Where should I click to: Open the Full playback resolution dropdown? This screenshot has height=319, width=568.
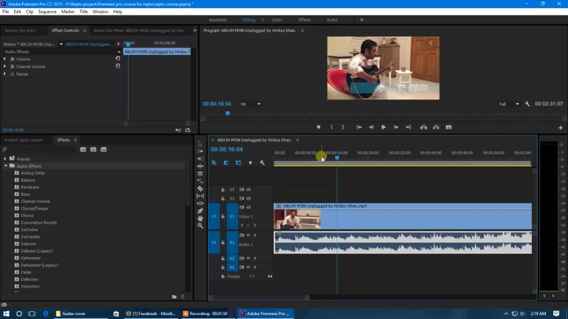pyautogui.click(x=508, y=104)
